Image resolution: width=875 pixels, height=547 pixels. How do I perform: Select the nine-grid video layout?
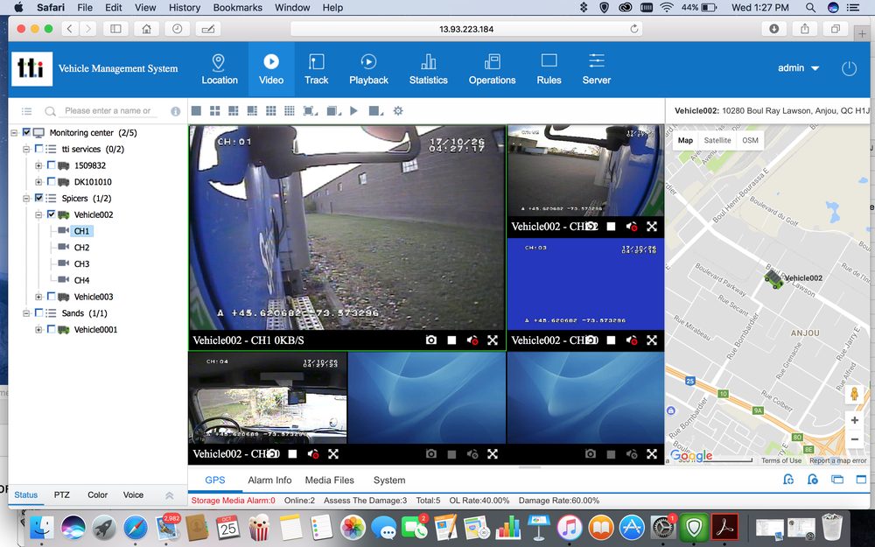pyautogui.click(x=269, y=111)
